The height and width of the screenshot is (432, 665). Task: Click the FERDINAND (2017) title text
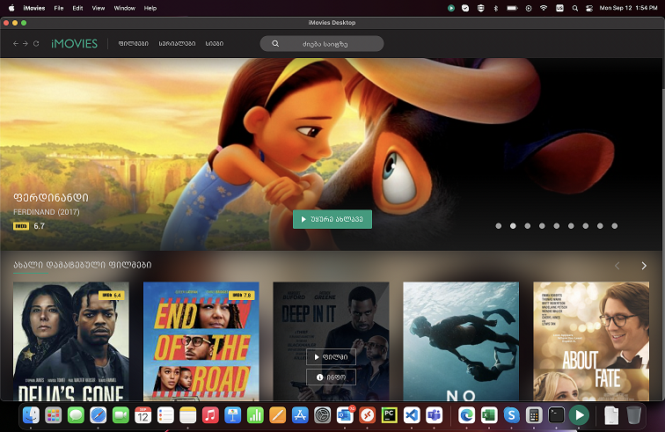click(x=47, y=212)
